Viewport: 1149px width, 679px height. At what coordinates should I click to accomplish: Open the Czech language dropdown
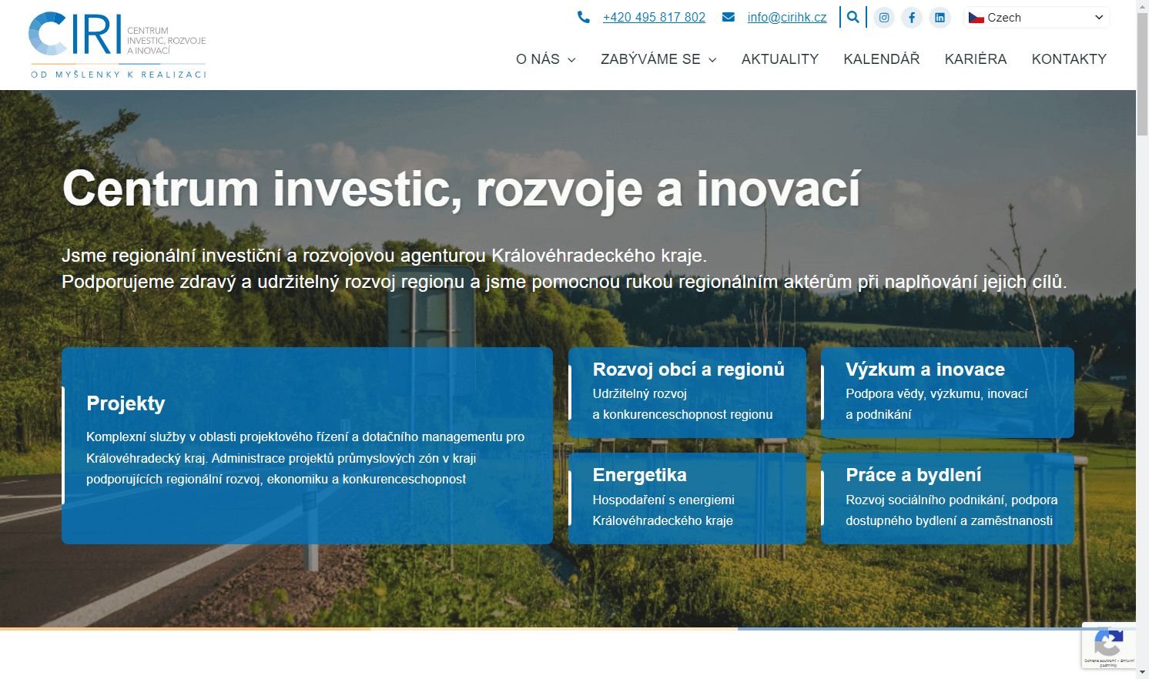point(1036,18)
